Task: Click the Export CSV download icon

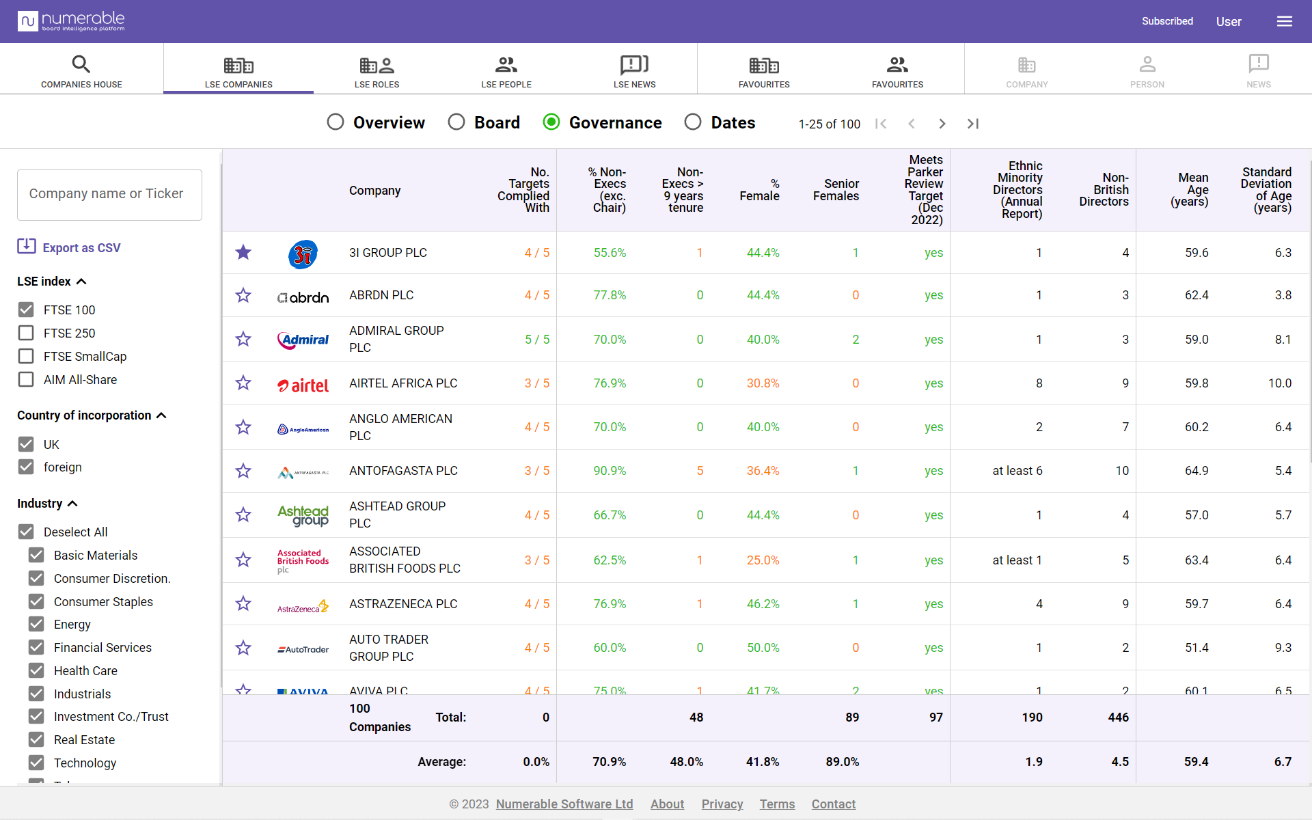Action: pyautogui.click(x=27, y=246)
